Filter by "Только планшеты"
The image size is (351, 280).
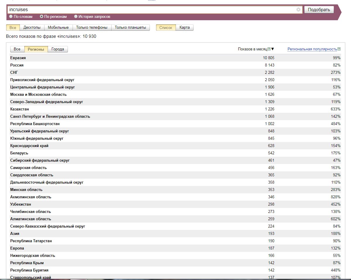130,28
